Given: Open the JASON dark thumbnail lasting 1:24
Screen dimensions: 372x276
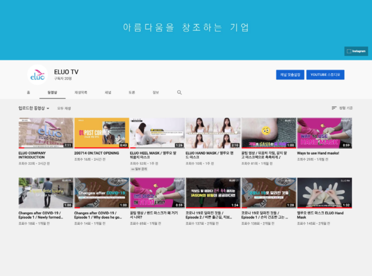Looking at the screenshot, I should pos(213,193).
